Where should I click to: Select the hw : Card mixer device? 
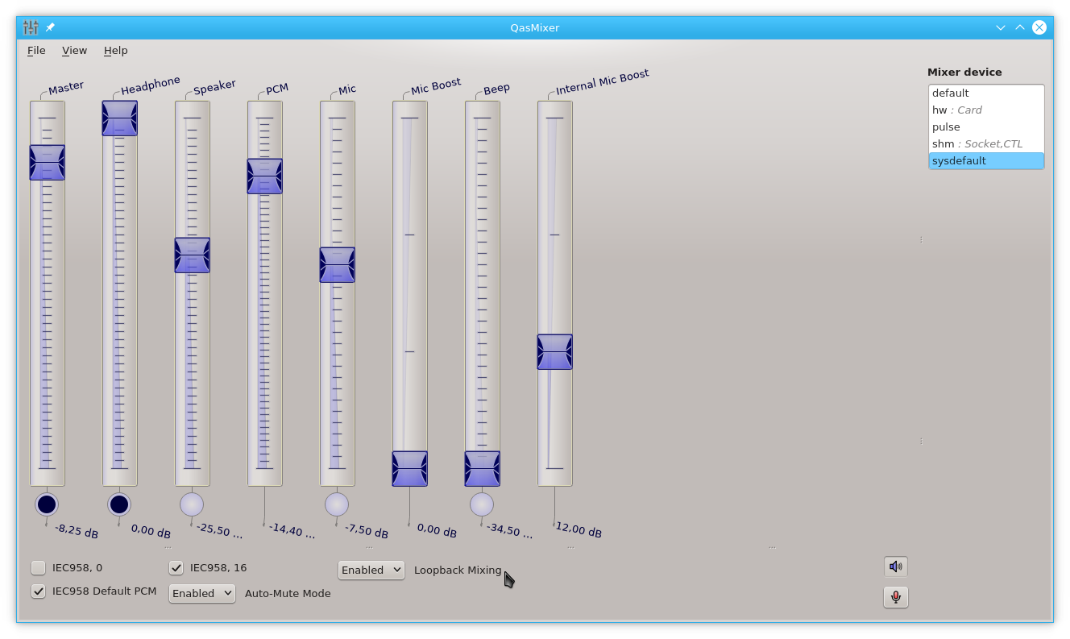pyautogui.click(x=986, y=110)
